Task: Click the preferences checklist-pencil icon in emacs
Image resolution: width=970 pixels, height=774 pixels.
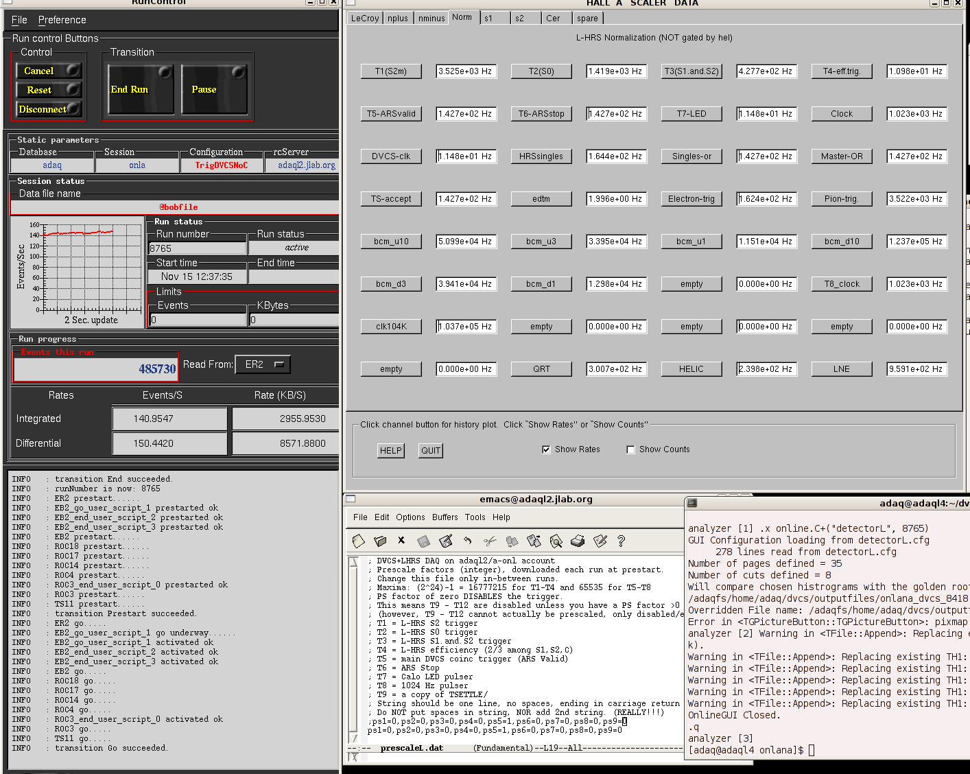Action: pyautogui.click(x=600, y=541)
